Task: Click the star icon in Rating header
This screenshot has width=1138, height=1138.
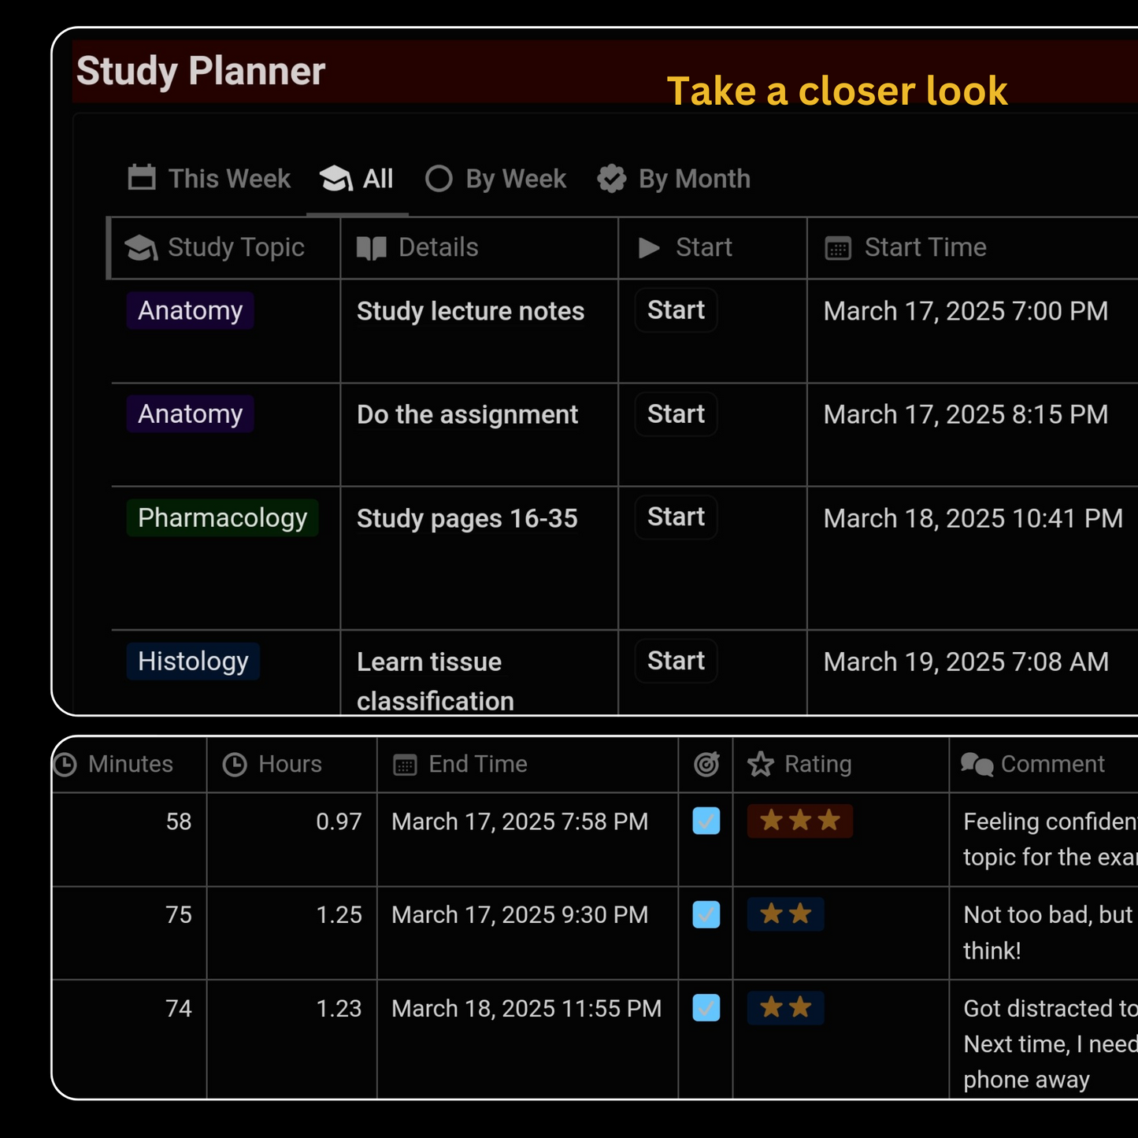Action: pos(761,764)
